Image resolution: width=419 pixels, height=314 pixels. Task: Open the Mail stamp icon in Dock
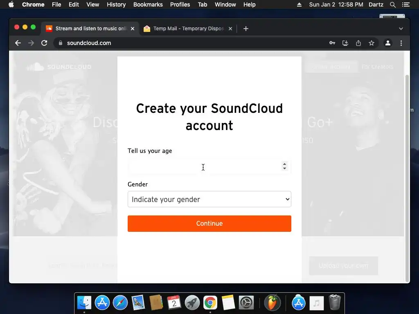[138, 303]
